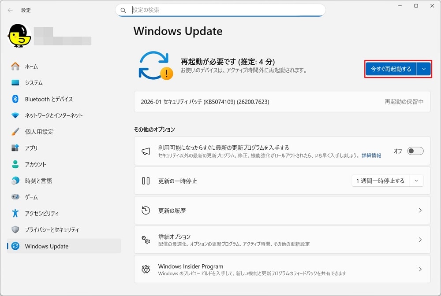Click the Privacy and Security shield icon

point(15,229)
